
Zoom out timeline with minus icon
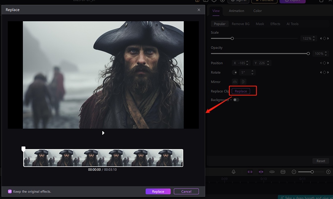[294, 172]
